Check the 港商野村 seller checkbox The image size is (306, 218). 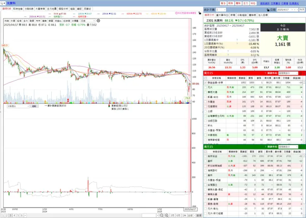(x=205, y=170)
